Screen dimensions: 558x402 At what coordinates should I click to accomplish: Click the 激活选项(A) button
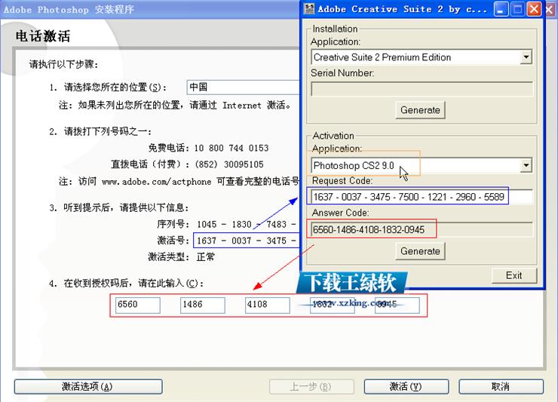[x=88, y=387]
